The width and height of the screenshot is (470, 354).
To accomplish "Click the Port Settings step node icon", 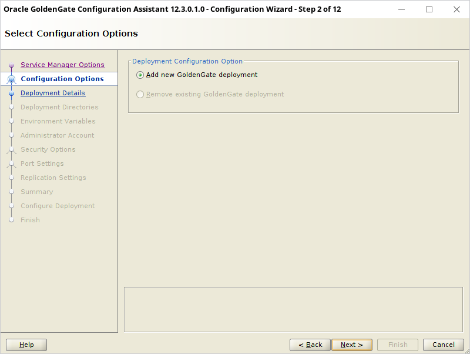I will (11, 164).
